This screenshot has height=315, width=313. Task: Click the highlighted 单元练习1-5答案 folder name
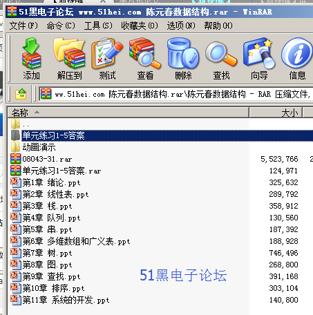pos(53,135)
